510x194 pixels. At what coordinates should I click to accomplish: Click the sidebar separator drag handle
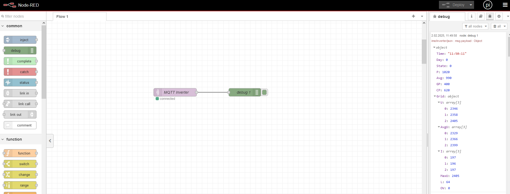click(x=427, y=140)
